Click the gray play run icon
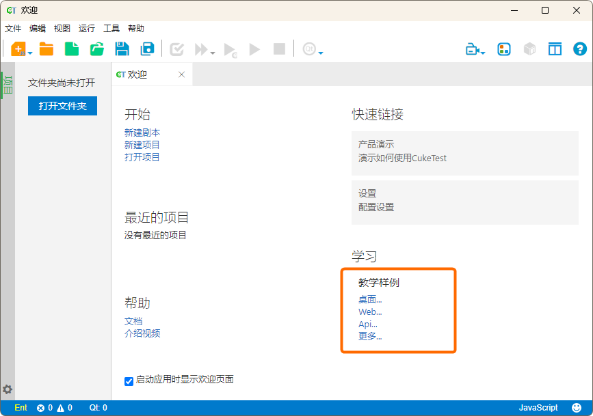The image size is (593, 416). click(254, 49)
